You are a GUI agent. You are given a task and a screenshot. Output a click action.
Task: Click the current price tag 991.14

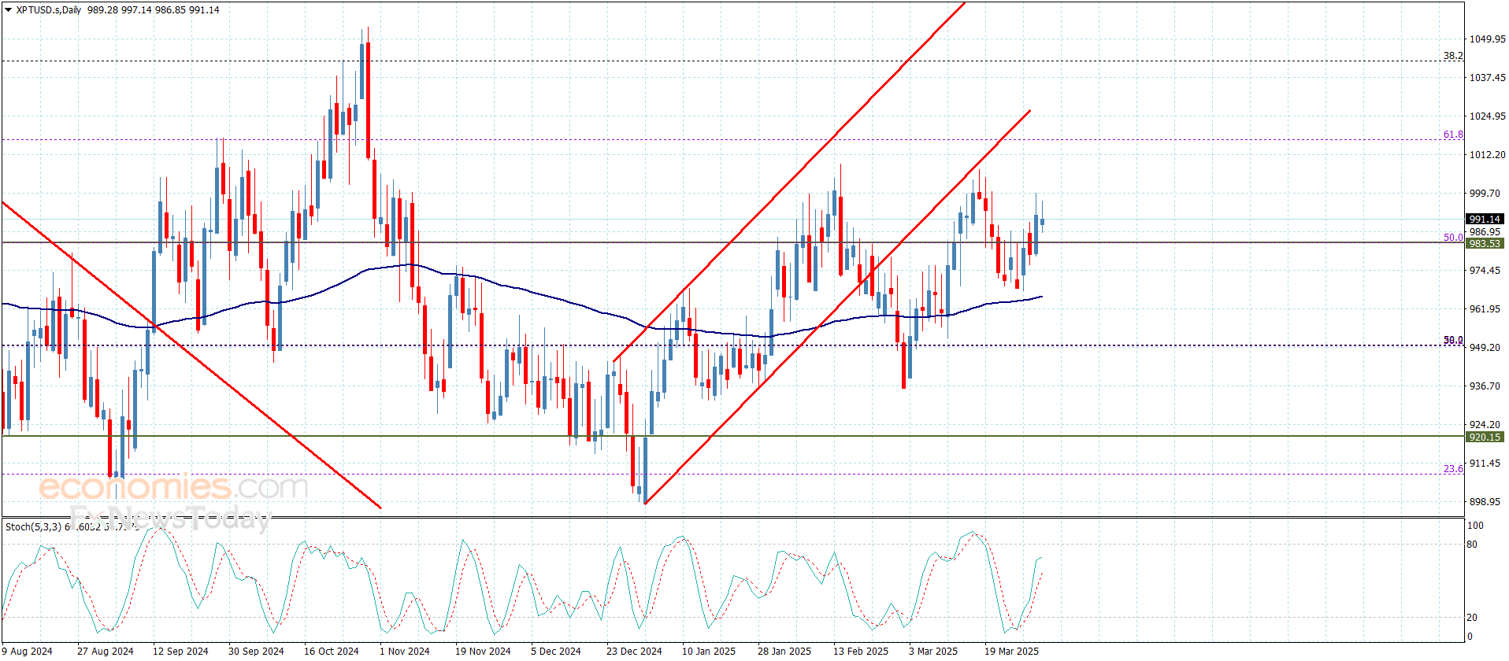(1485, 219)
